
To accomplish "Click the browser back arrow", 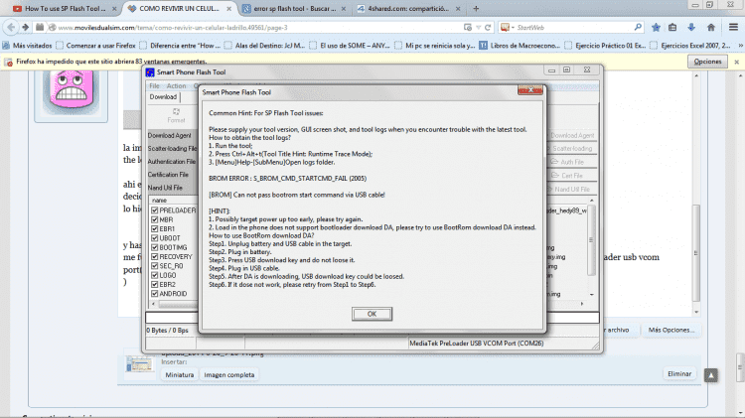I will [x=11, y=28].
